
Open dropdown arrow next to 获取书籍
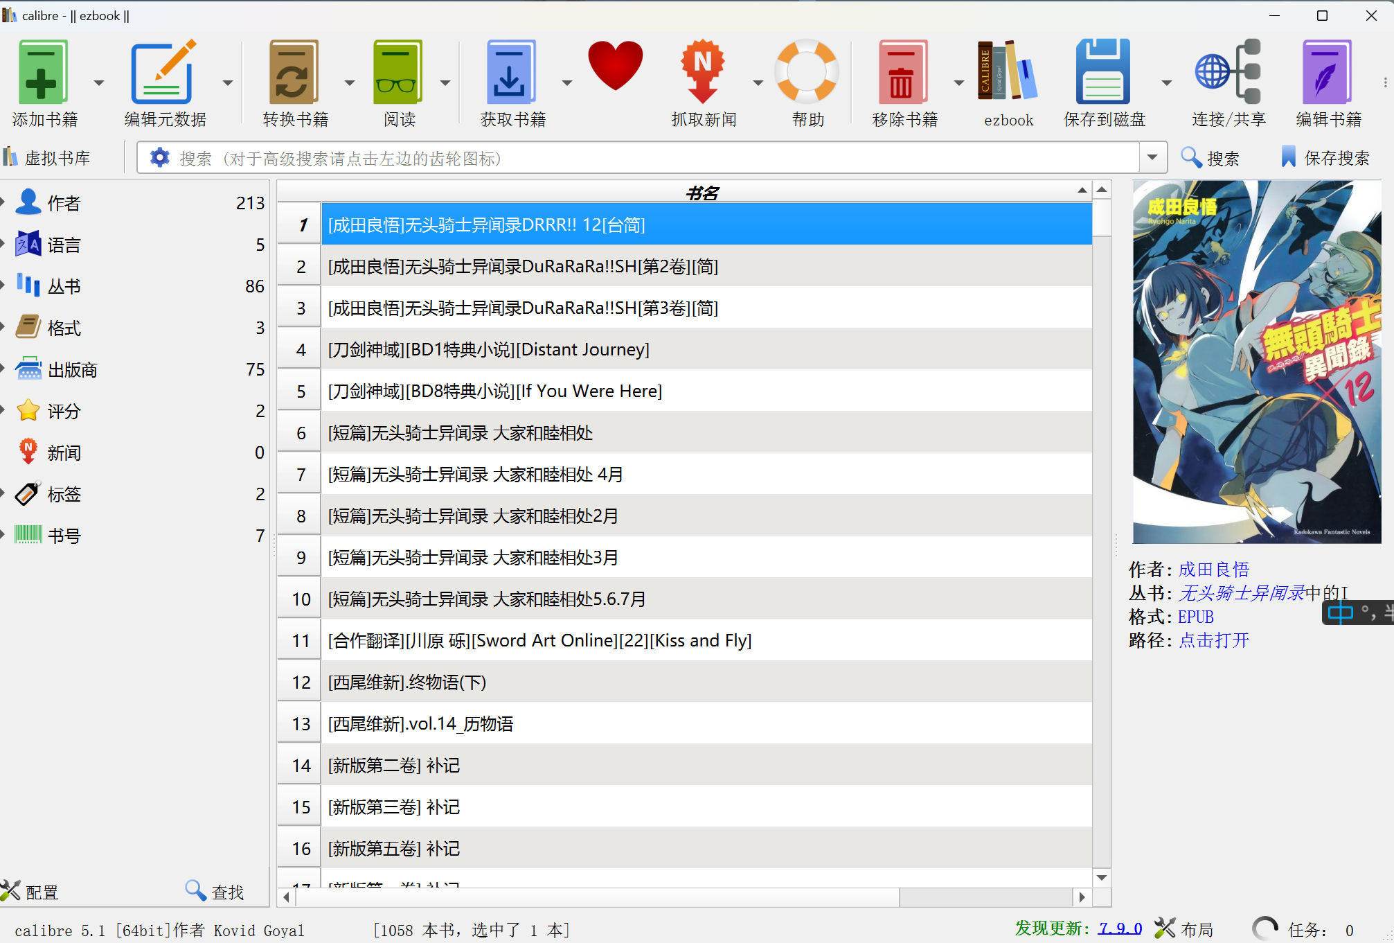tap(567, 82)
